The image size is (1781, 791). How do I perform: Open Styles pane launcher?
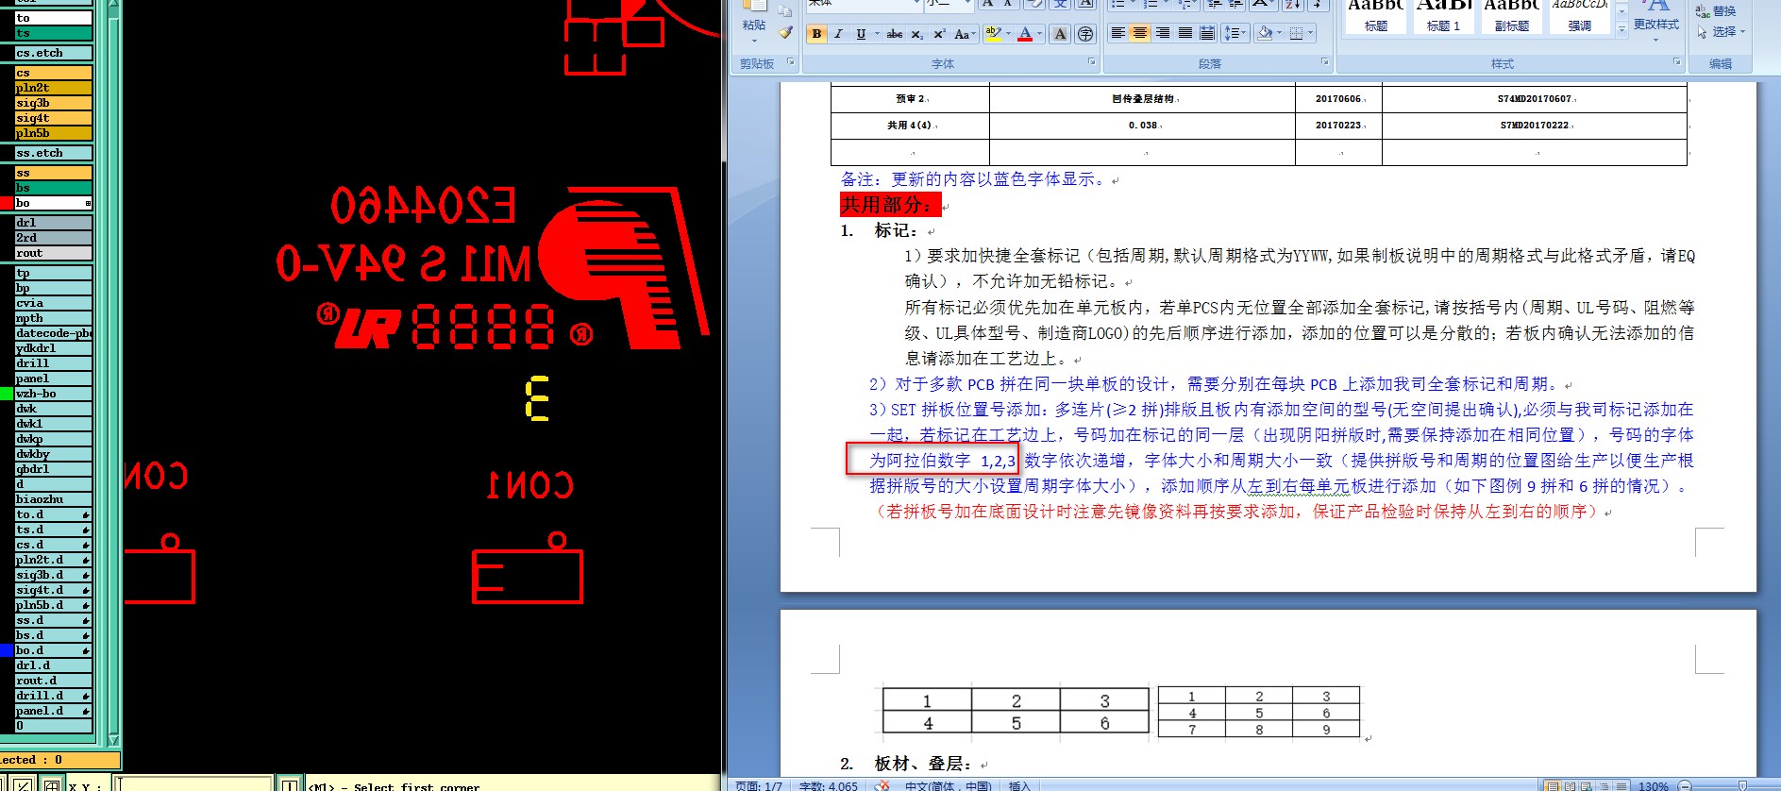click(x=1677, y=62)
